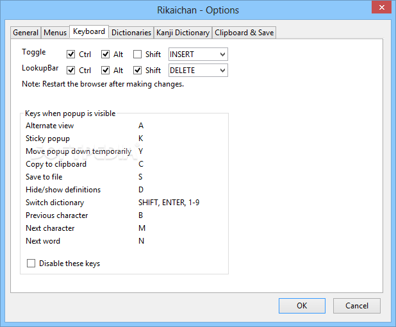Close the Rikaichan Options window
This screenshot has width=396, height=327.
click(x=382, y=7)
